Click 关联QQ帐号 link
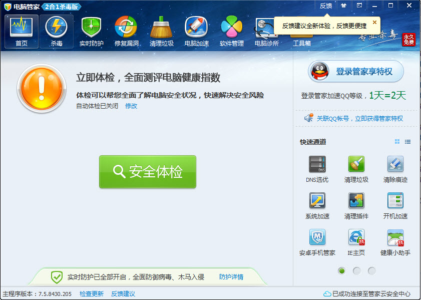This screenshot has height=300, width=421. click(x=360, y=118)
